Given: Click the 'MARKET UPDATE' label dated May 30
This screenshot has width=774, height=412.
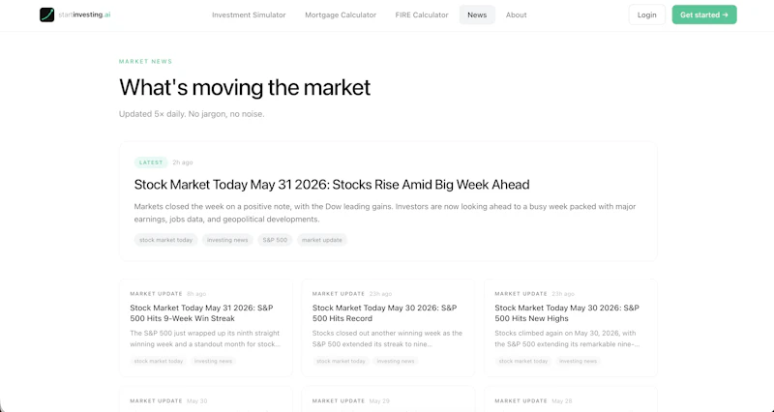Looking at the screenshot, I should point(156,401).
